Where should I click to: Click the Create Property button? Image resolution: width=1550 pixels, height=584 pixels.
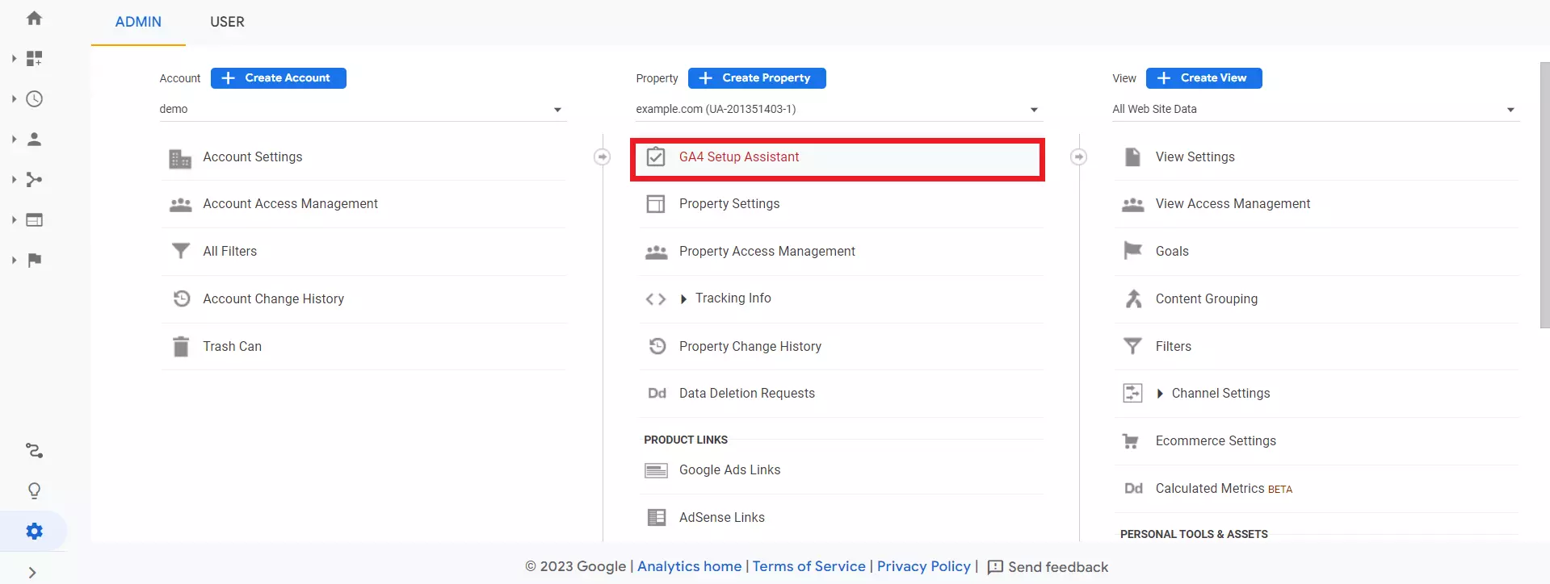[757, 78]
